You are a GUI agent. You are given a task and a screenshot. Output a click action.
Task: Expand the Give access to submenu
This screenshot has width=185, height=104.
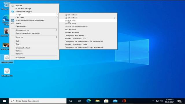click(x=34, y=30)
